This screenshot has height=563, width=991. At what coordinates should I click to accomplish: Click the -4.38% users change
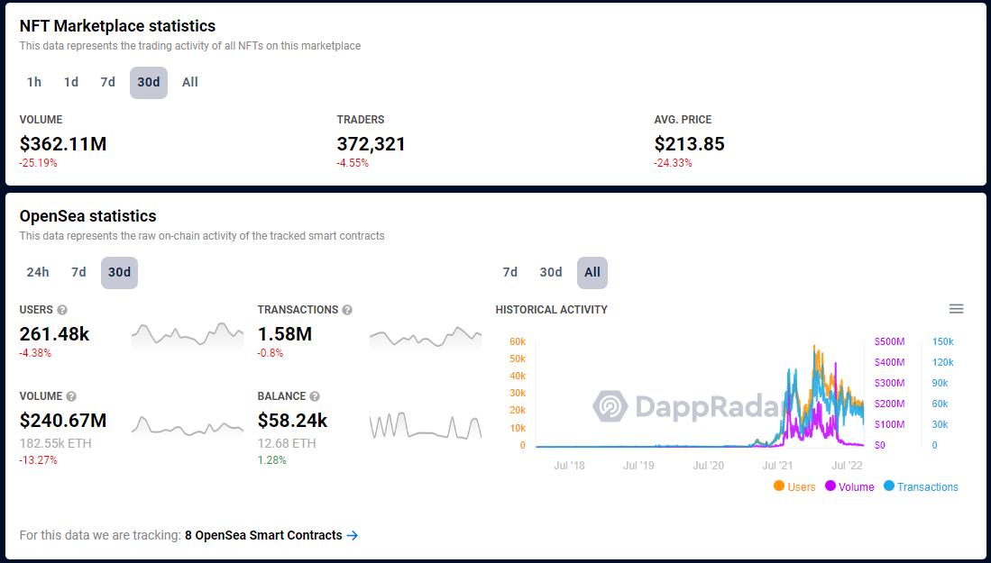tap(35, 353)
